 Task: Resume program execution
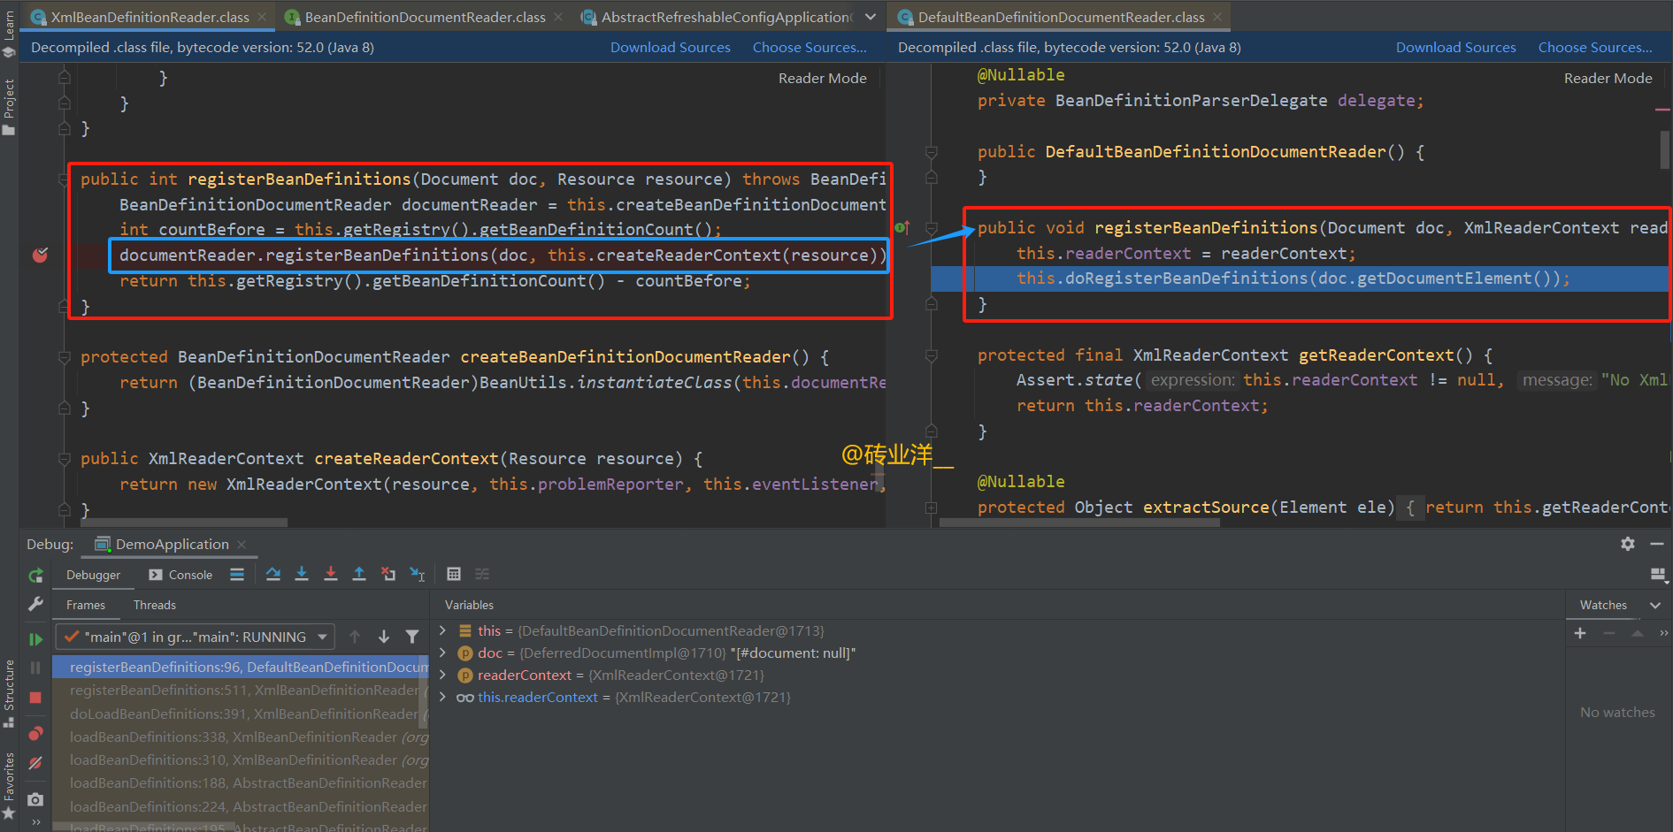[x=35, y=638]
